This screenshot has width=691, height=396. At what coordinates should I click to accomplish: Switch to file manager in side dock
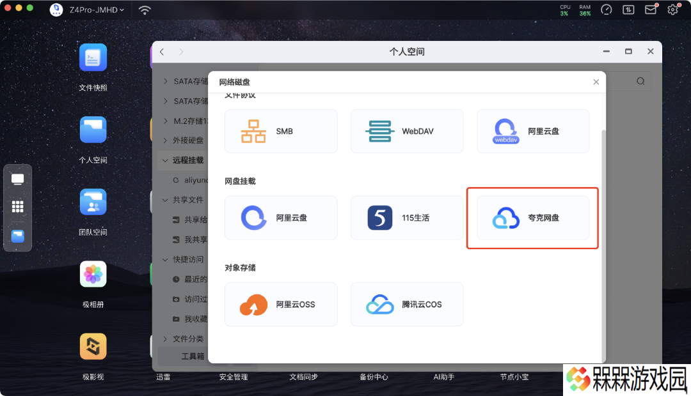coord(18,236)
